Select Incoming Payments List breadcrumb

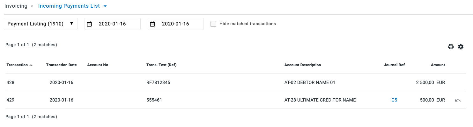pyautogui.click(x=69, y=6)
